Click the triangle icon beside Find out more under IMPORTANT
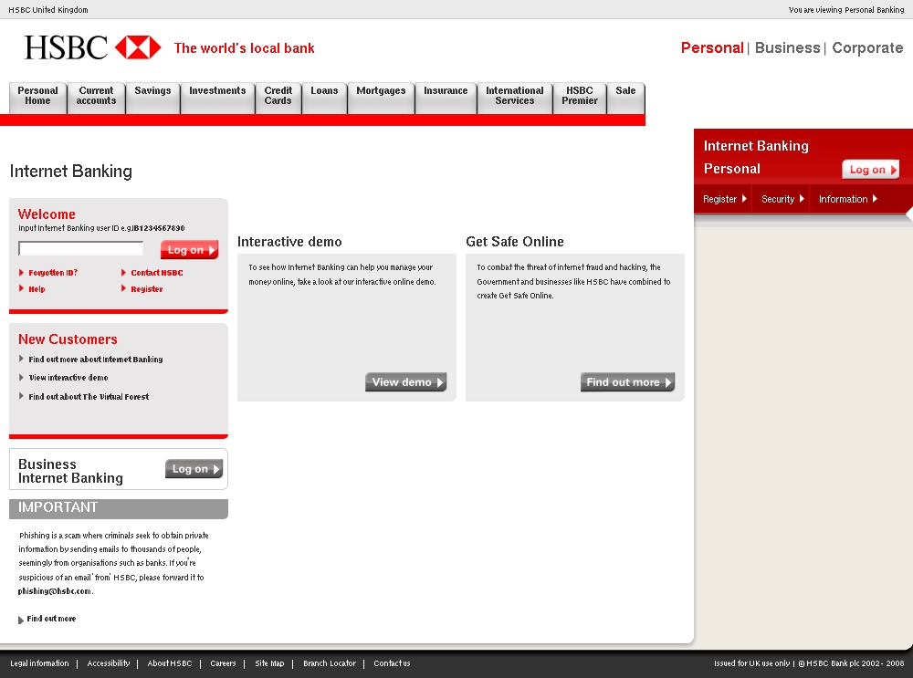The image size is (913, 678). [21, 620]
